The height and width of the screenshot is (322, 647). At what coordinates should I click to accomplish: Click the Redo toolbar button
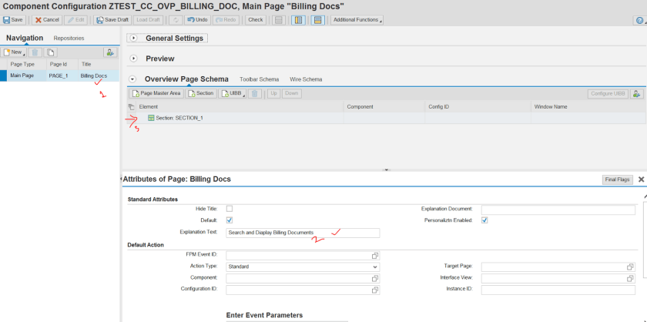pos(226,20)
